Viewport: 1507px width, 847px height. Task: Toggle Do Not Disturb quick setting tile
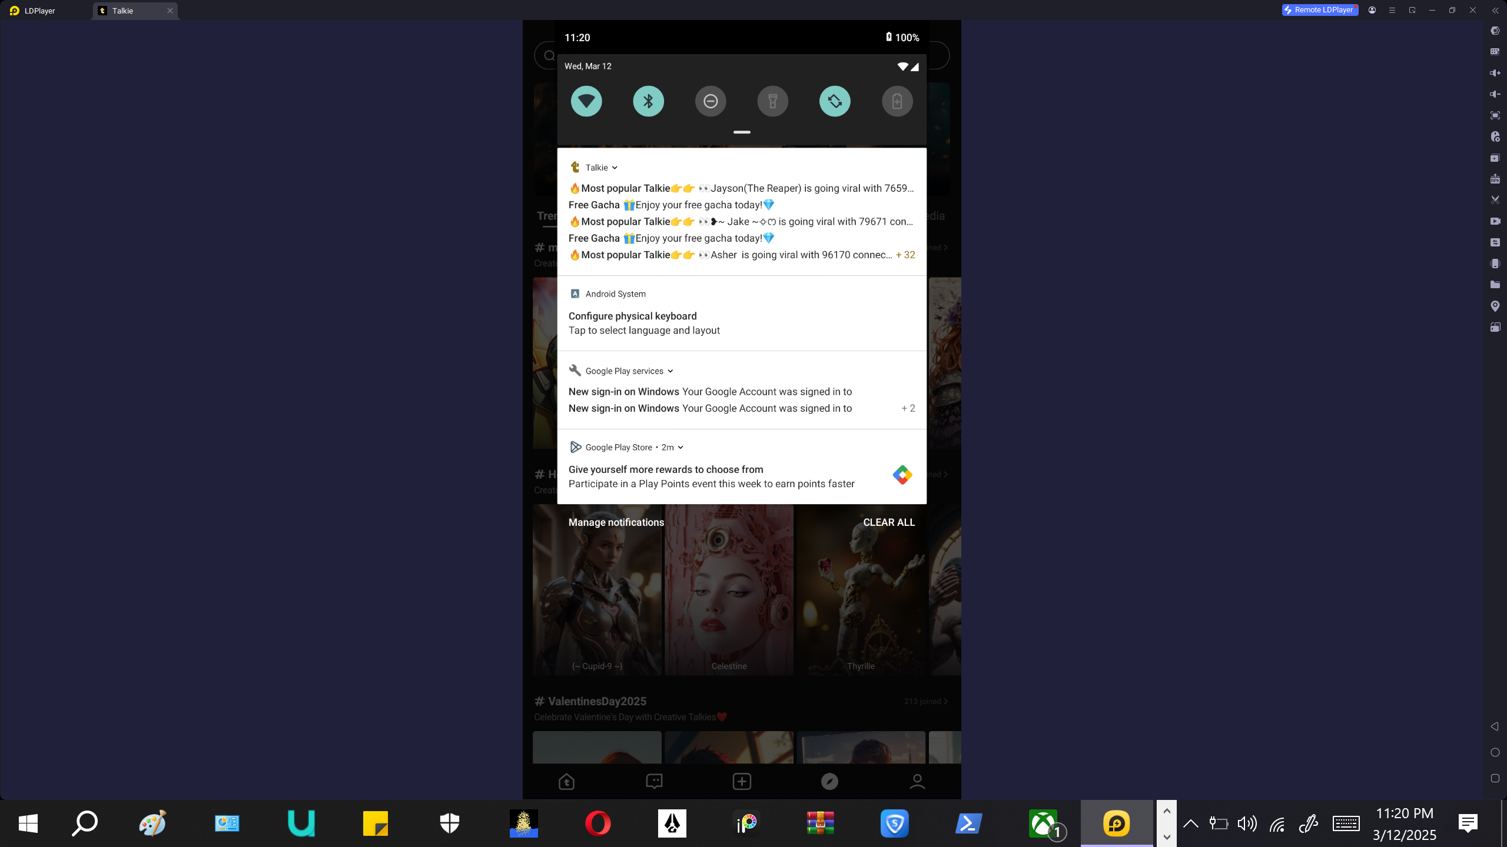[711, 101]
